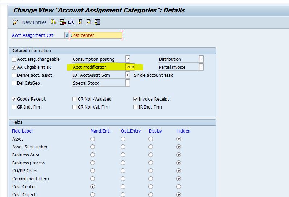Click the Acct Assignment Cat. K field

(67, 35)
